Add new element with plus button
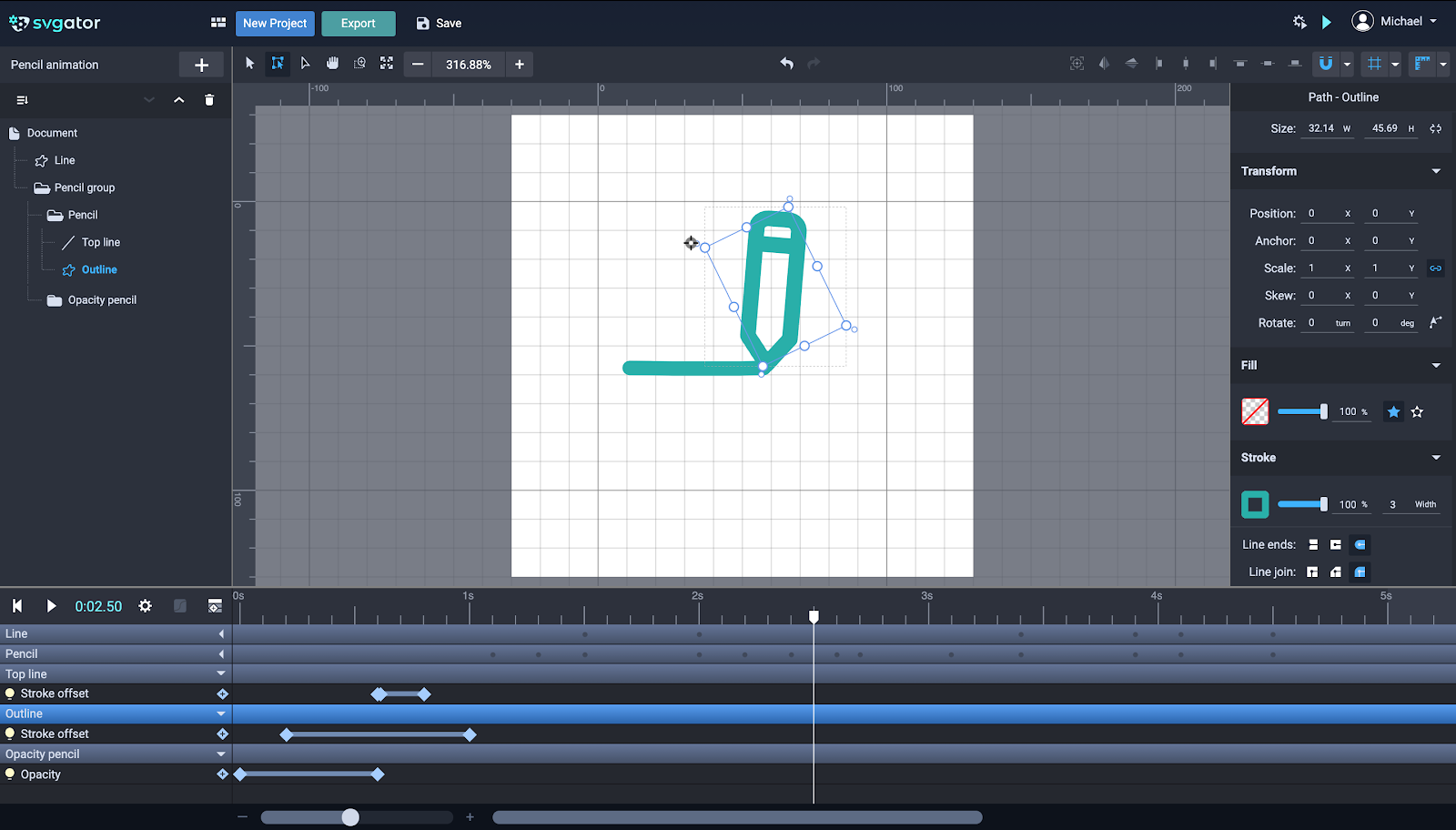This screenshot has width=1456, height=830. 201,65
